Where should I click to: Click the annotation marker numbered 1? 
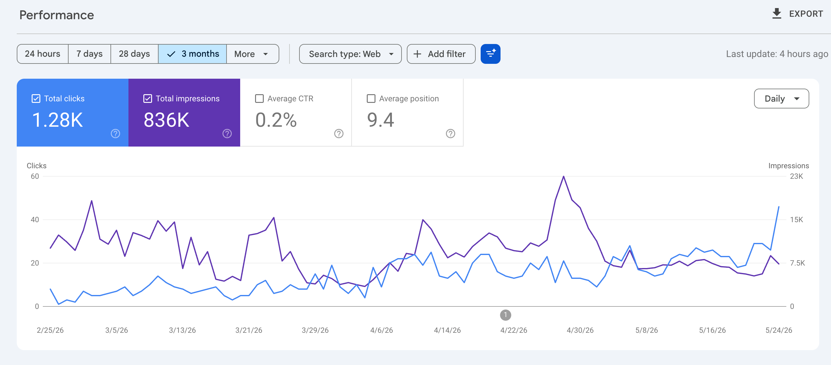point(505,315)
